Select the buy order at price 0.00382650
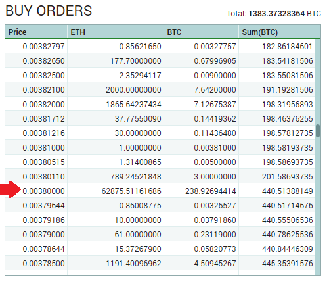The image size is (329, 286). pos(160,61)
